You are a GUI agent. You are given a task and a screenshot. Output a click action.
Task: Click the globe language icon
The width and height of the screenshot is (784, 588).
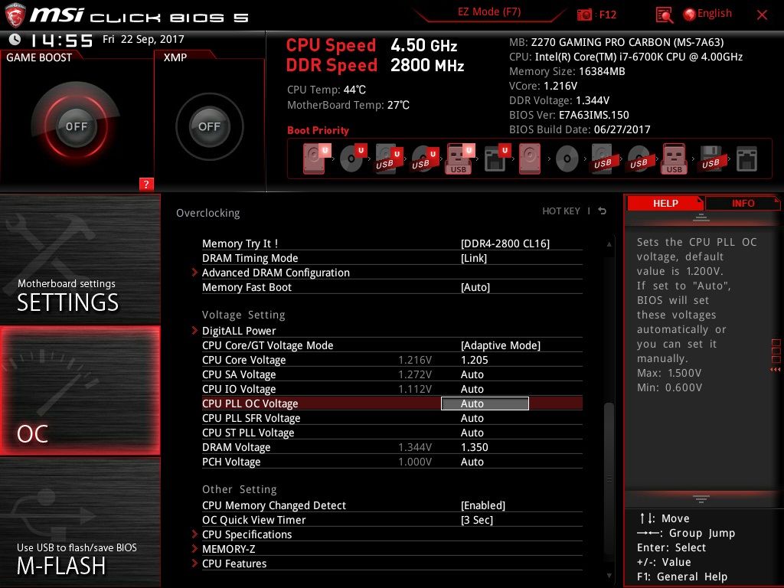click(689, 15)
